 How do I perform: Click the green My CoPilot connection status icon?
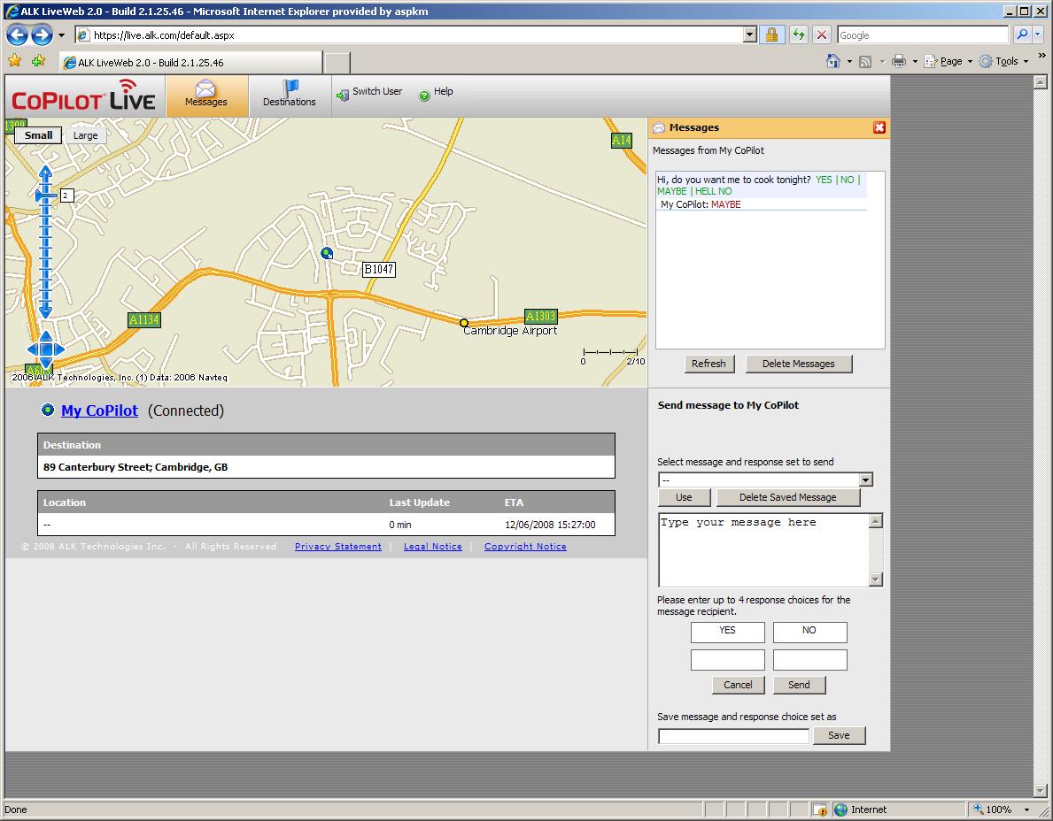click(47, 410)
